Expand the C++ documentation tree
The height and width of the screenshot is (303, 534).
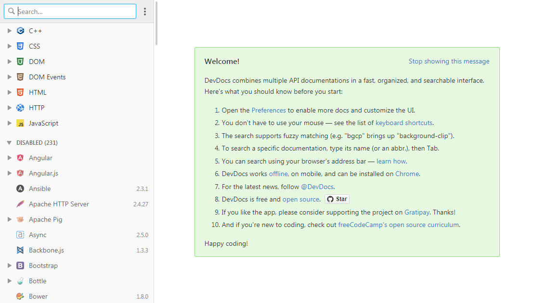[10, 31]
